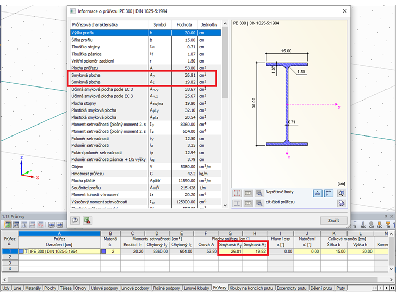Open the Excentricity prutu tab
396x297 pixels.
tap(291, 288)
